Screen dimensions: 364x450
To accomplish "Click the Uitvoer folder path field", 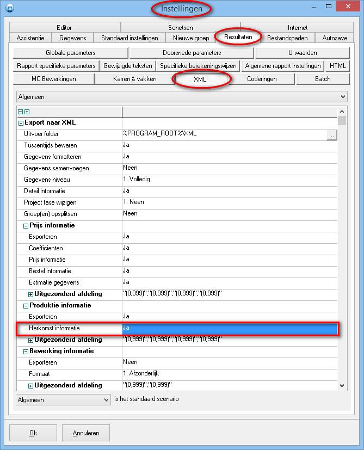I will click(x=224, y=134).
